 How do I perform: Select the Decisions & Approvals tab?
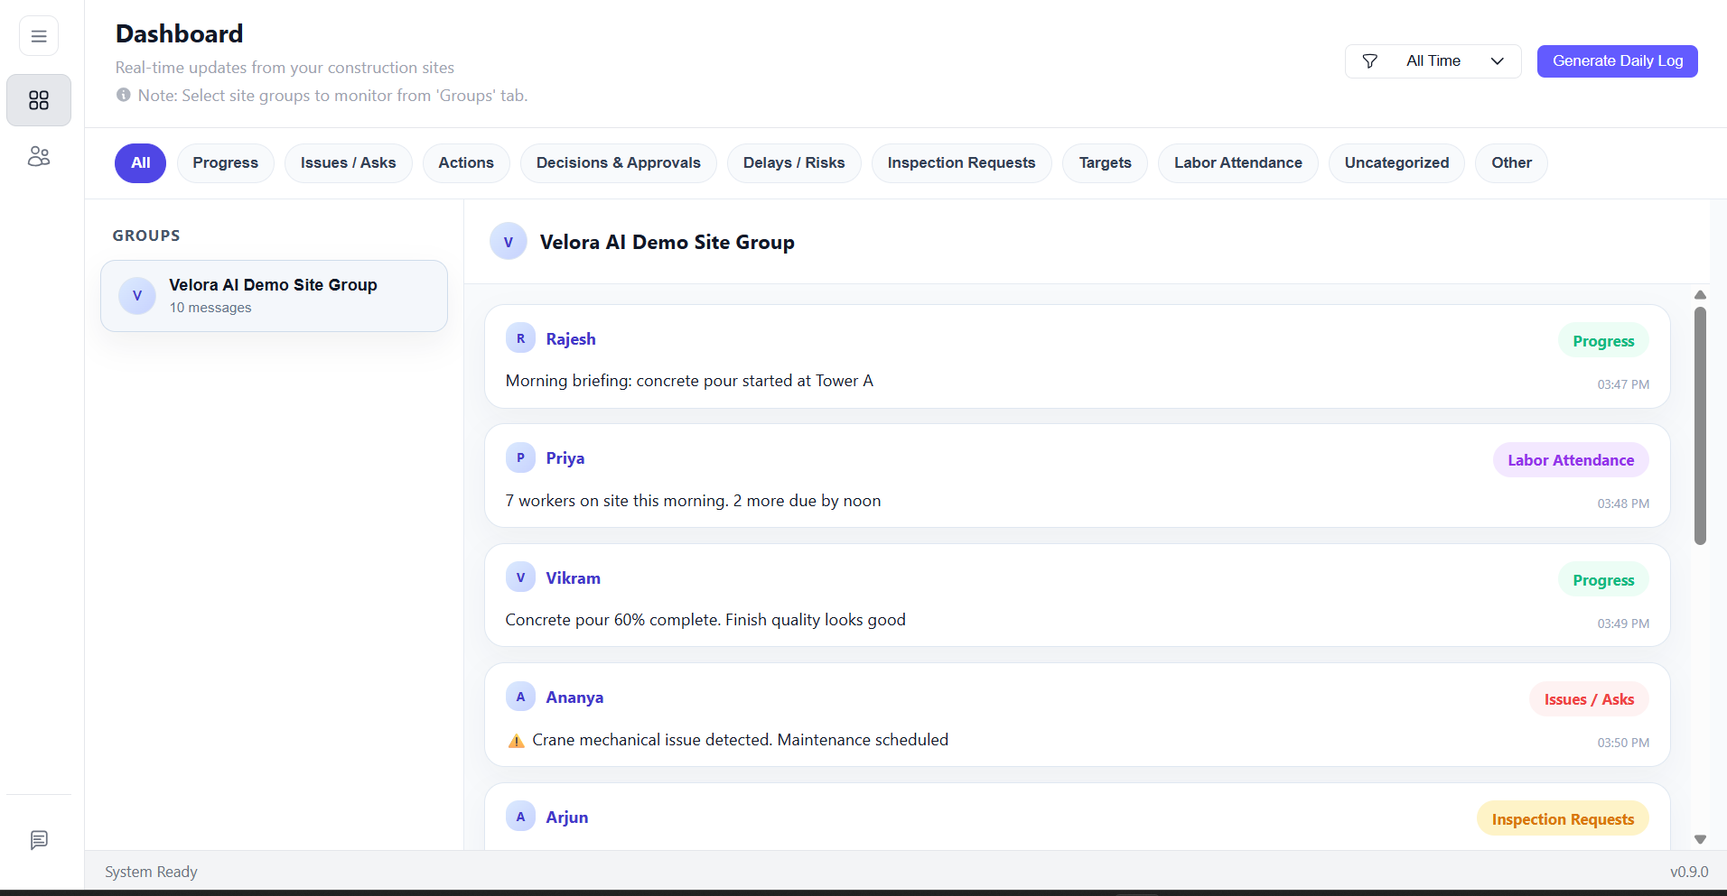pos(618,163)
